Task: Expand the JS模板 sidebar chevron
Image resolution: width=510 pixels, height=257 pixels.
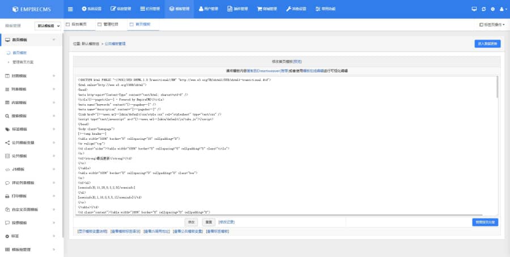Action: click(54, 169)
